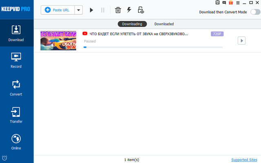The width and height of the screenshot is (261, 163).
Task: Open the notes icon in title bar
Action: pos(217,2)
